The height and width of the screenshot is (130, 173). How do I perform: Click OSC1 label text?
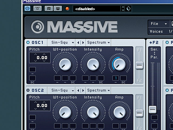(x=37, y=43)
